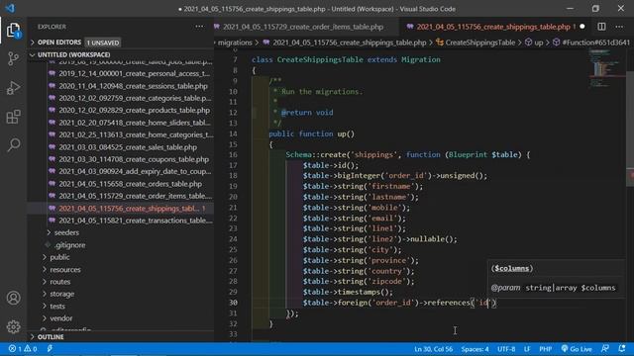Screen dimensions: 634x356
Task: Change file encoding UTF-8
Action: (506, 349)
